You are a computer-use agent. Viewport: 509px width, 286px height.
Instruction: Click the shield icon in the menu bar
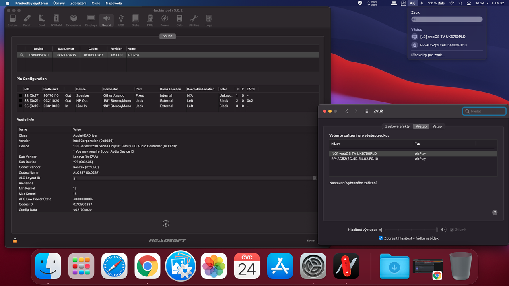(360, 3)
